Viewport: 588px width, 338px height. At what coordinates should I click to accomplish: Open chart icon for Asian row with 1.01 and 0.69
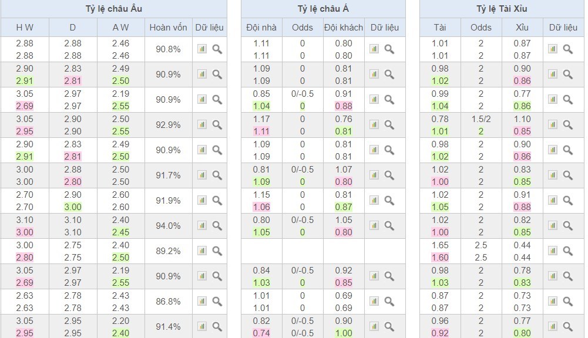374,302
